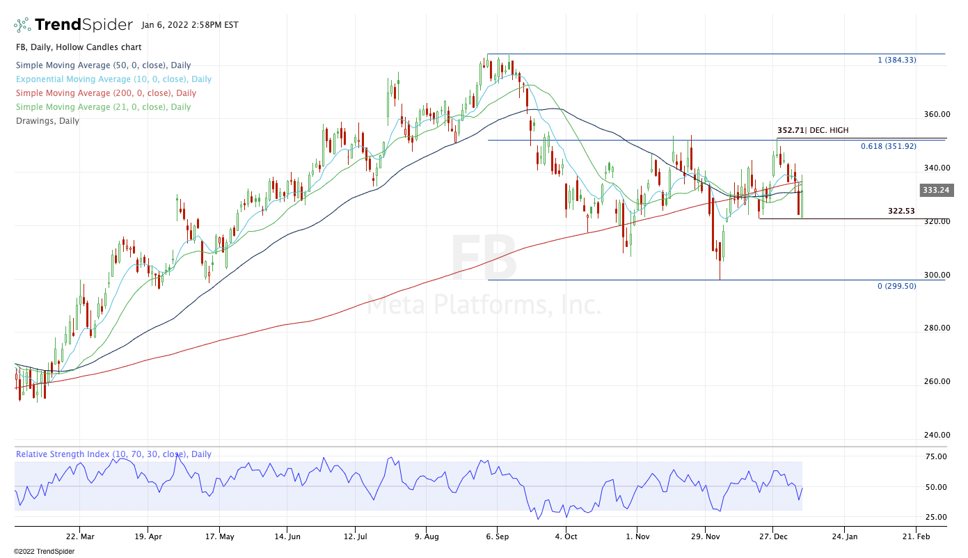Click the 320.00 price axis label
Image resolution: width=968 pixels, height=558 pixels.
[x=936, y=221]
